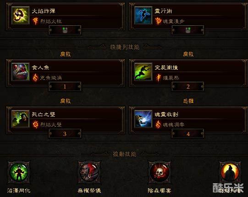
Task: Click the left mouse button slot under 火焰炸彈
Action: click(x=65, y=30)
